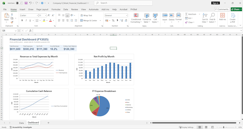Click the Undo arrow icon
The height and width of the screenshot is (129, 243).
pos(30,3)
